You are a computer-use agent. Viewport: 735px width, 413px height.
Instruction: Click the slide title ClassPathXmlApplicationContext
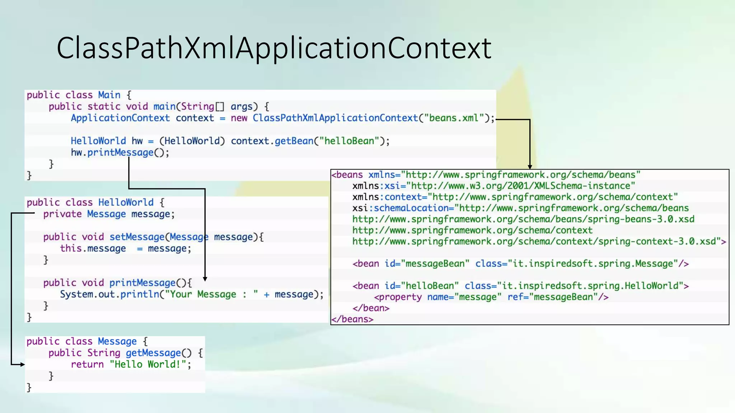[x=274, y=48]
